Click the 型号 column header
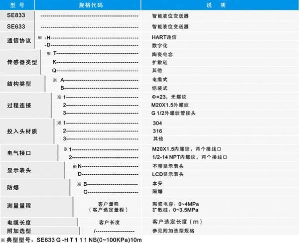 (17, 4)
